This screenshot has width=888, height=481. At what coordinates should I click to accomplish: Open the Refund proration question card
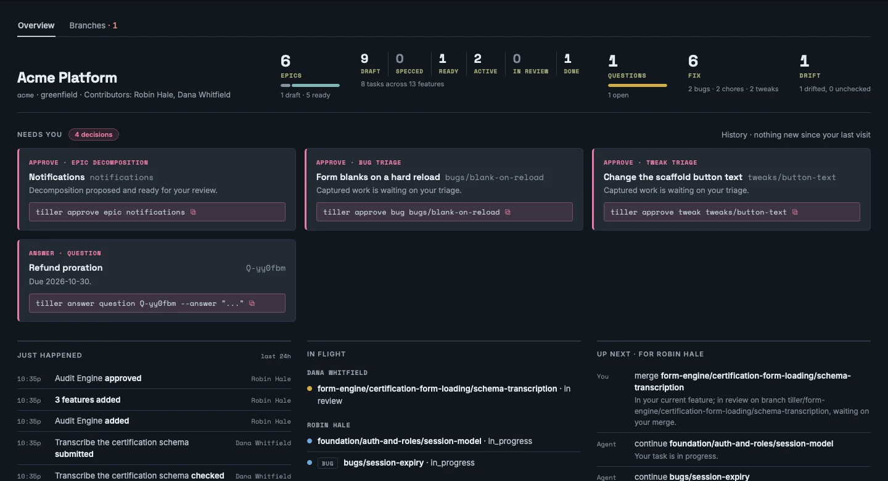point(157,281)
